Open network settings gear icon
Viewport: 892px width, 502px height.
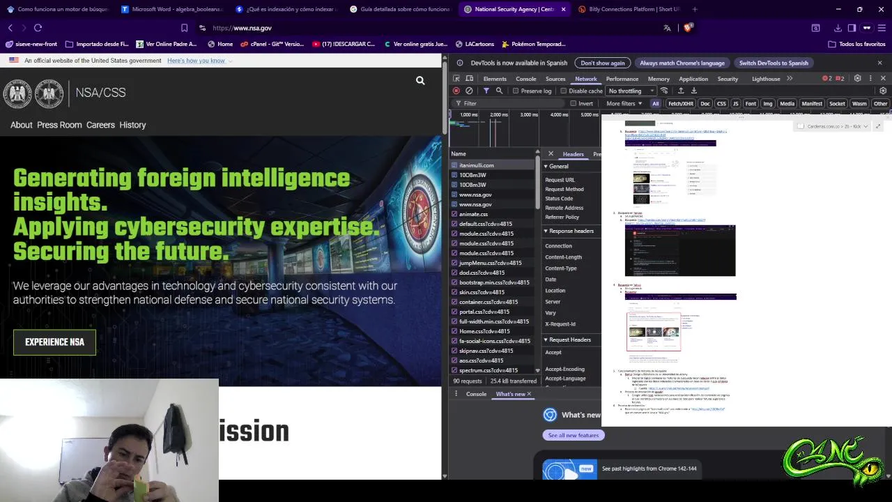pyautogui.click(x=883, y=91)
